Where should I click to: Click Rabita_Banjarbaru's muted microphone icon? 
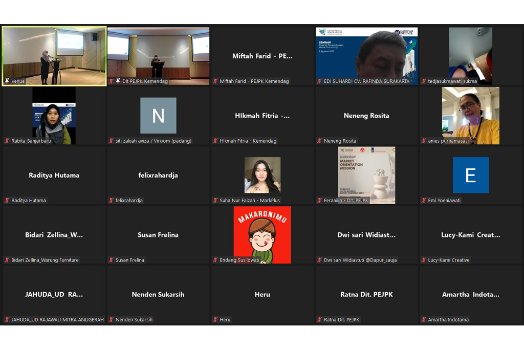7,141
